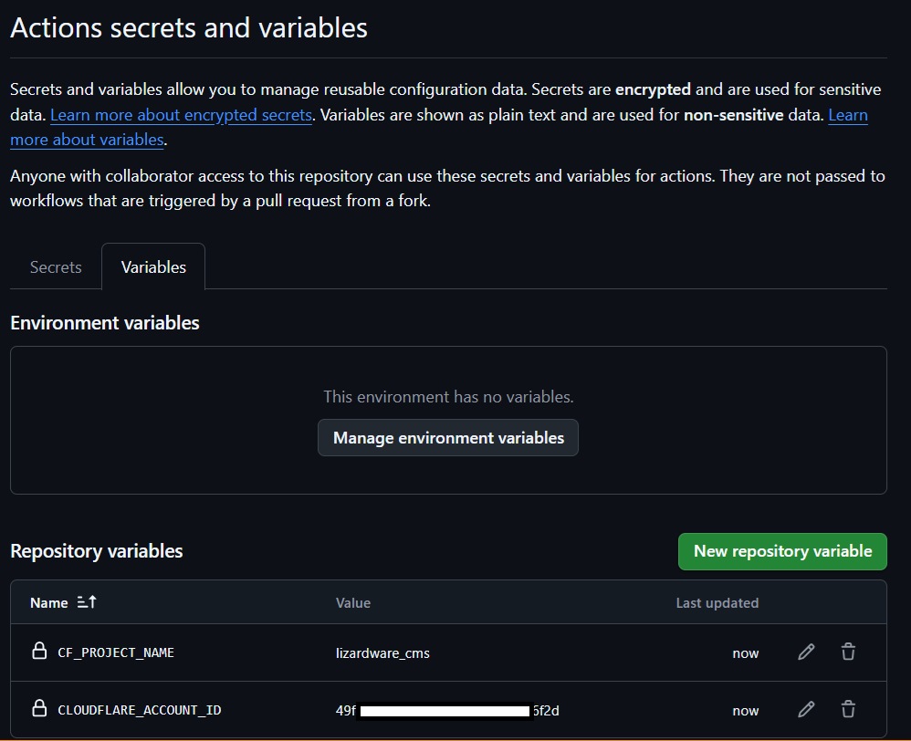This screenshot has width=911, height=741.
Task: Delete the CF_PROJECT_NAME variable
Action: coord(848,652)
